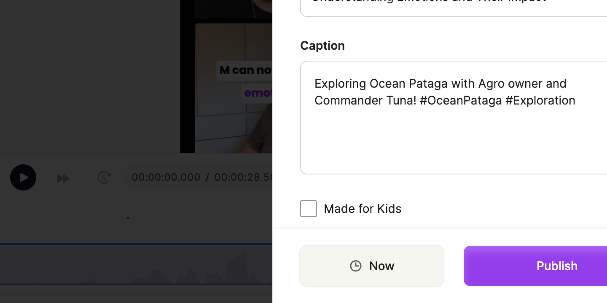Select the video preview frame
This screenshot has width=607, height=303.
pyautogui.click(x=226, y=76)
